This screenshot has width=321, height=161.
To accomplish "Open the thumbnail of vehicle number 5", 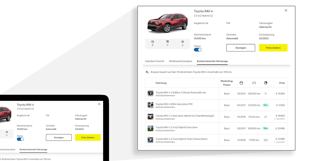I will click(151, 140).
